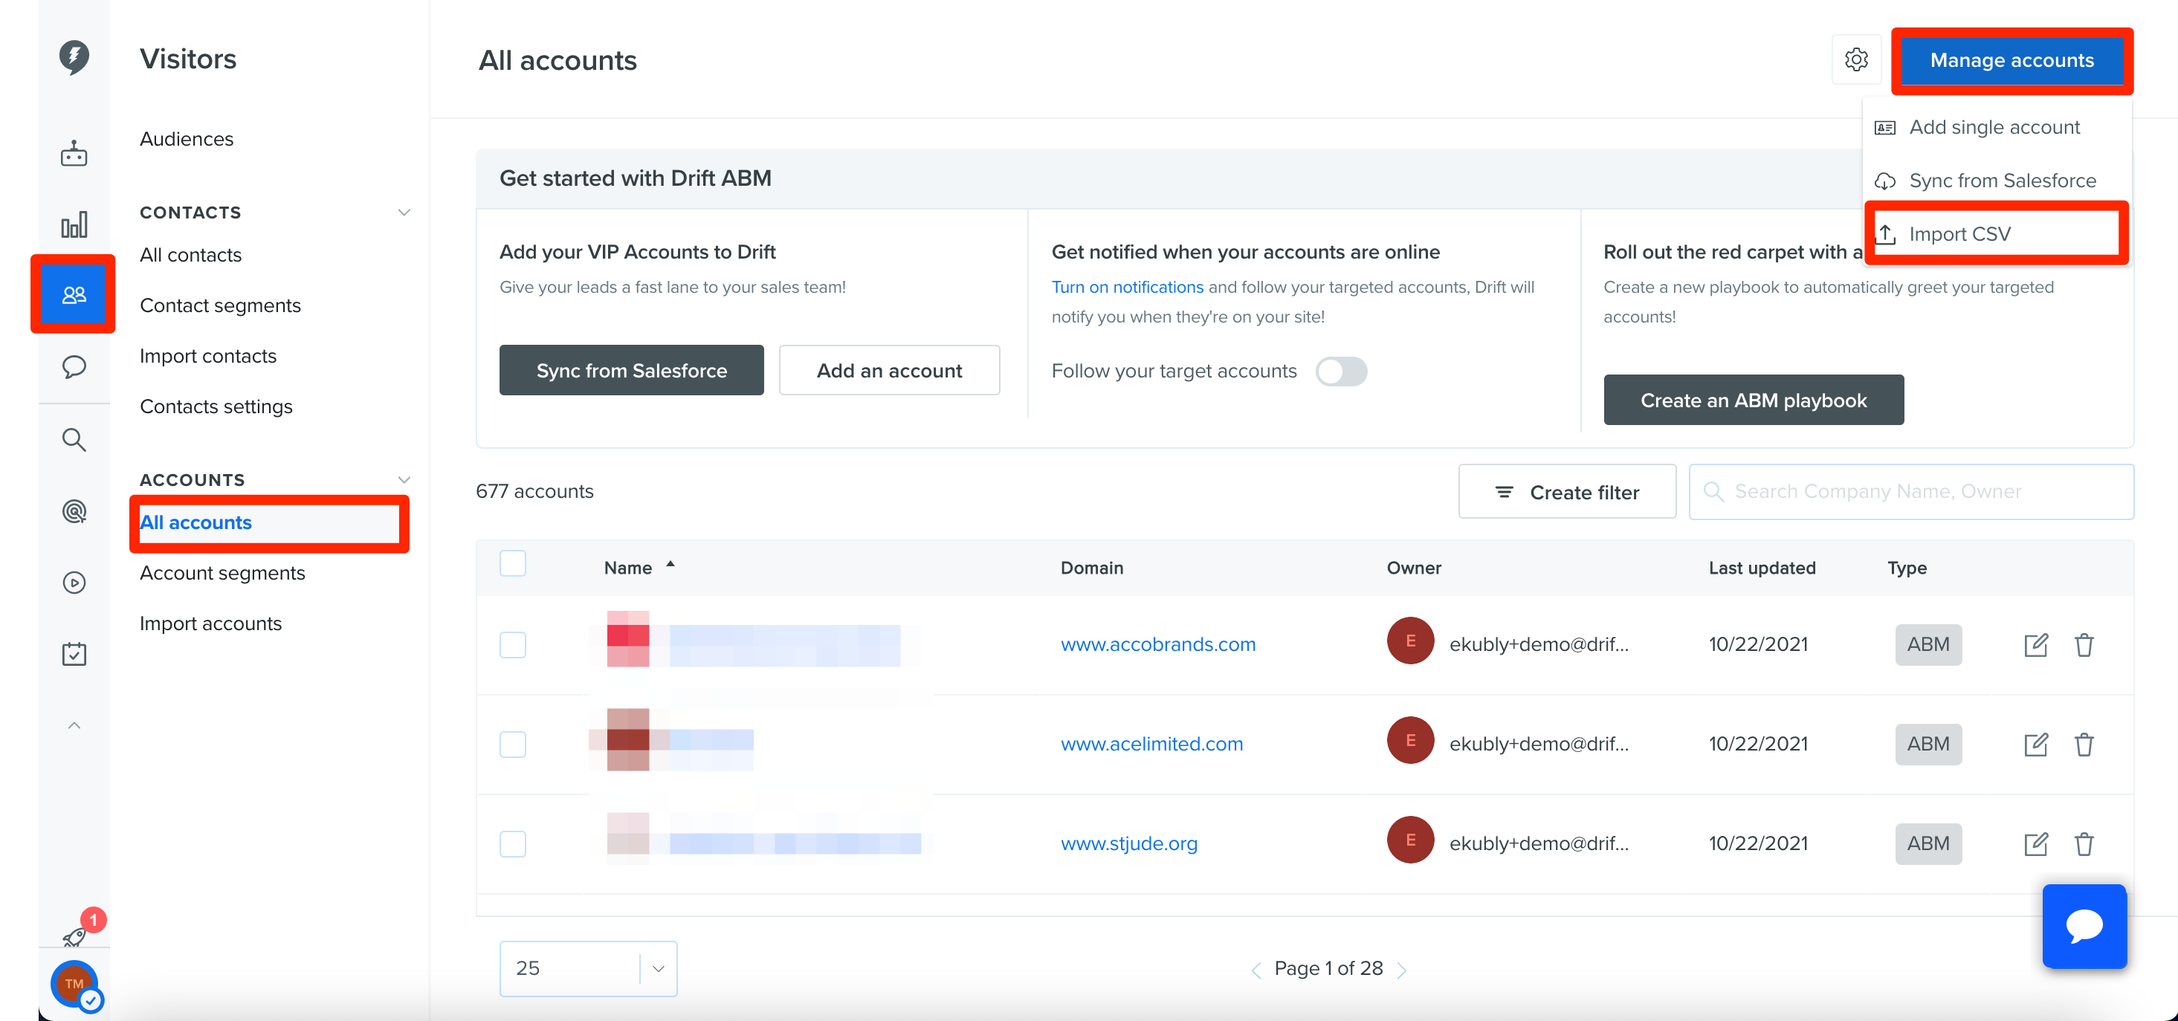Open the chat conversations sidebar icon
Screen dimensions: 2178x1021
pos(74,367)
